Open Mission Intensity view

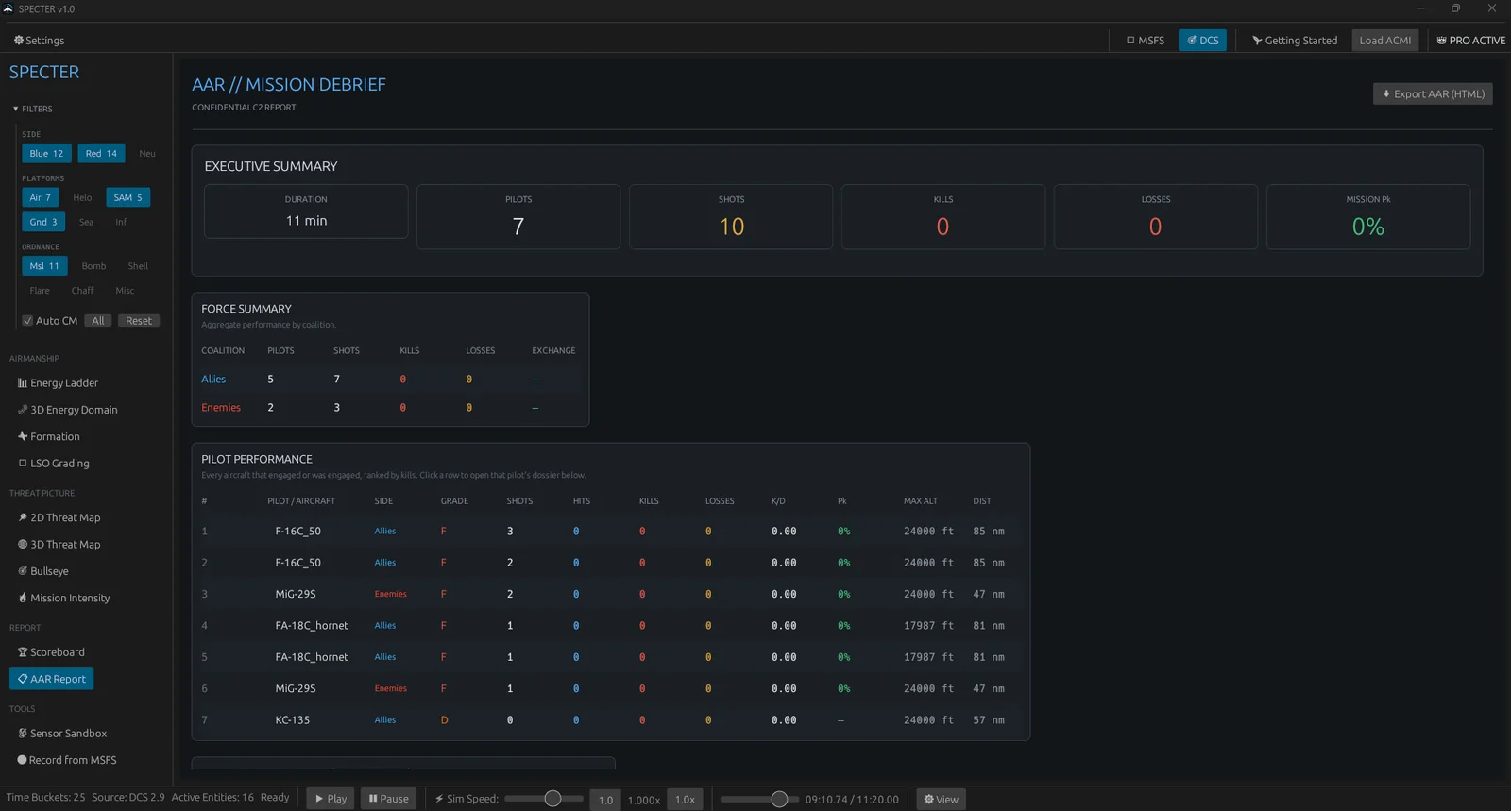(x=63, y=599)
